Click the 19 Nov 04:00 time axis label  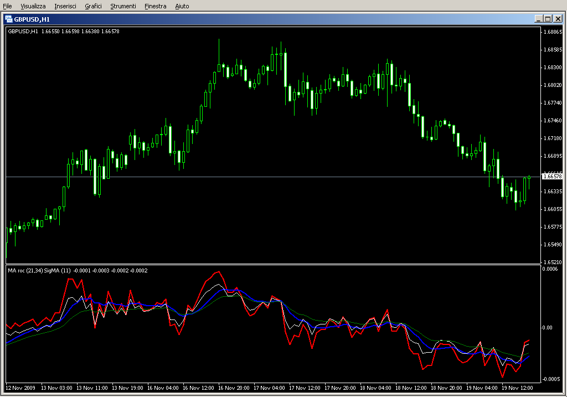[482, 388]
